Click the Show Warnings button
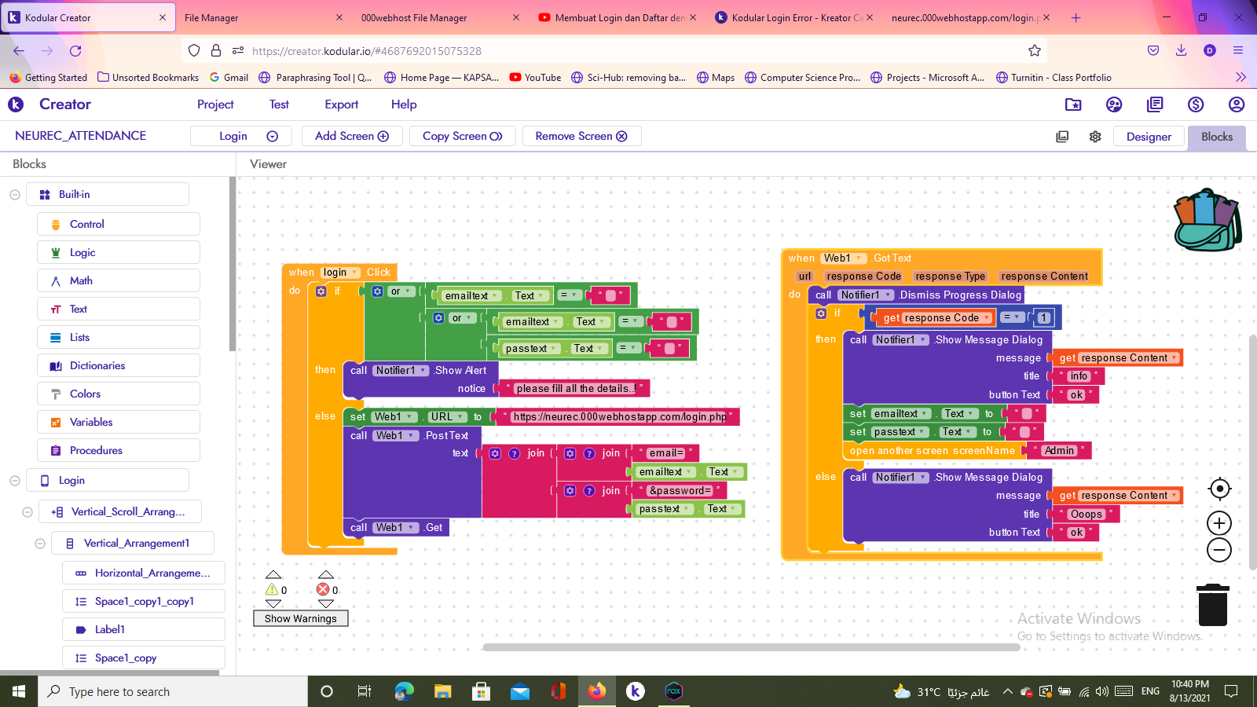 301,618
